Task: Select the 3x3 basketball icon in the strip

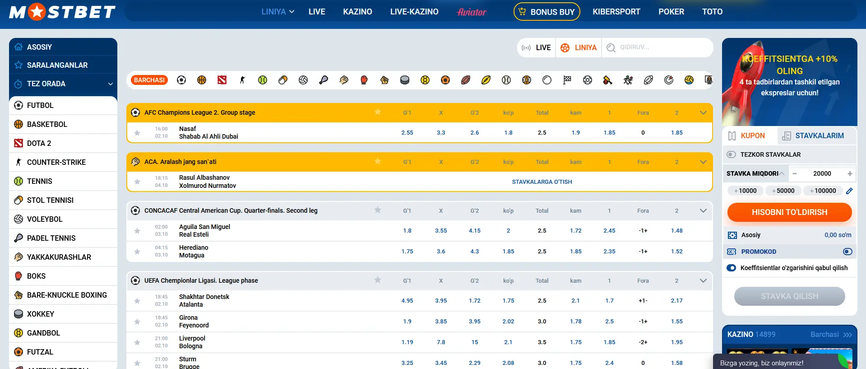Action: pyautogui.click(x=527, y=80)
